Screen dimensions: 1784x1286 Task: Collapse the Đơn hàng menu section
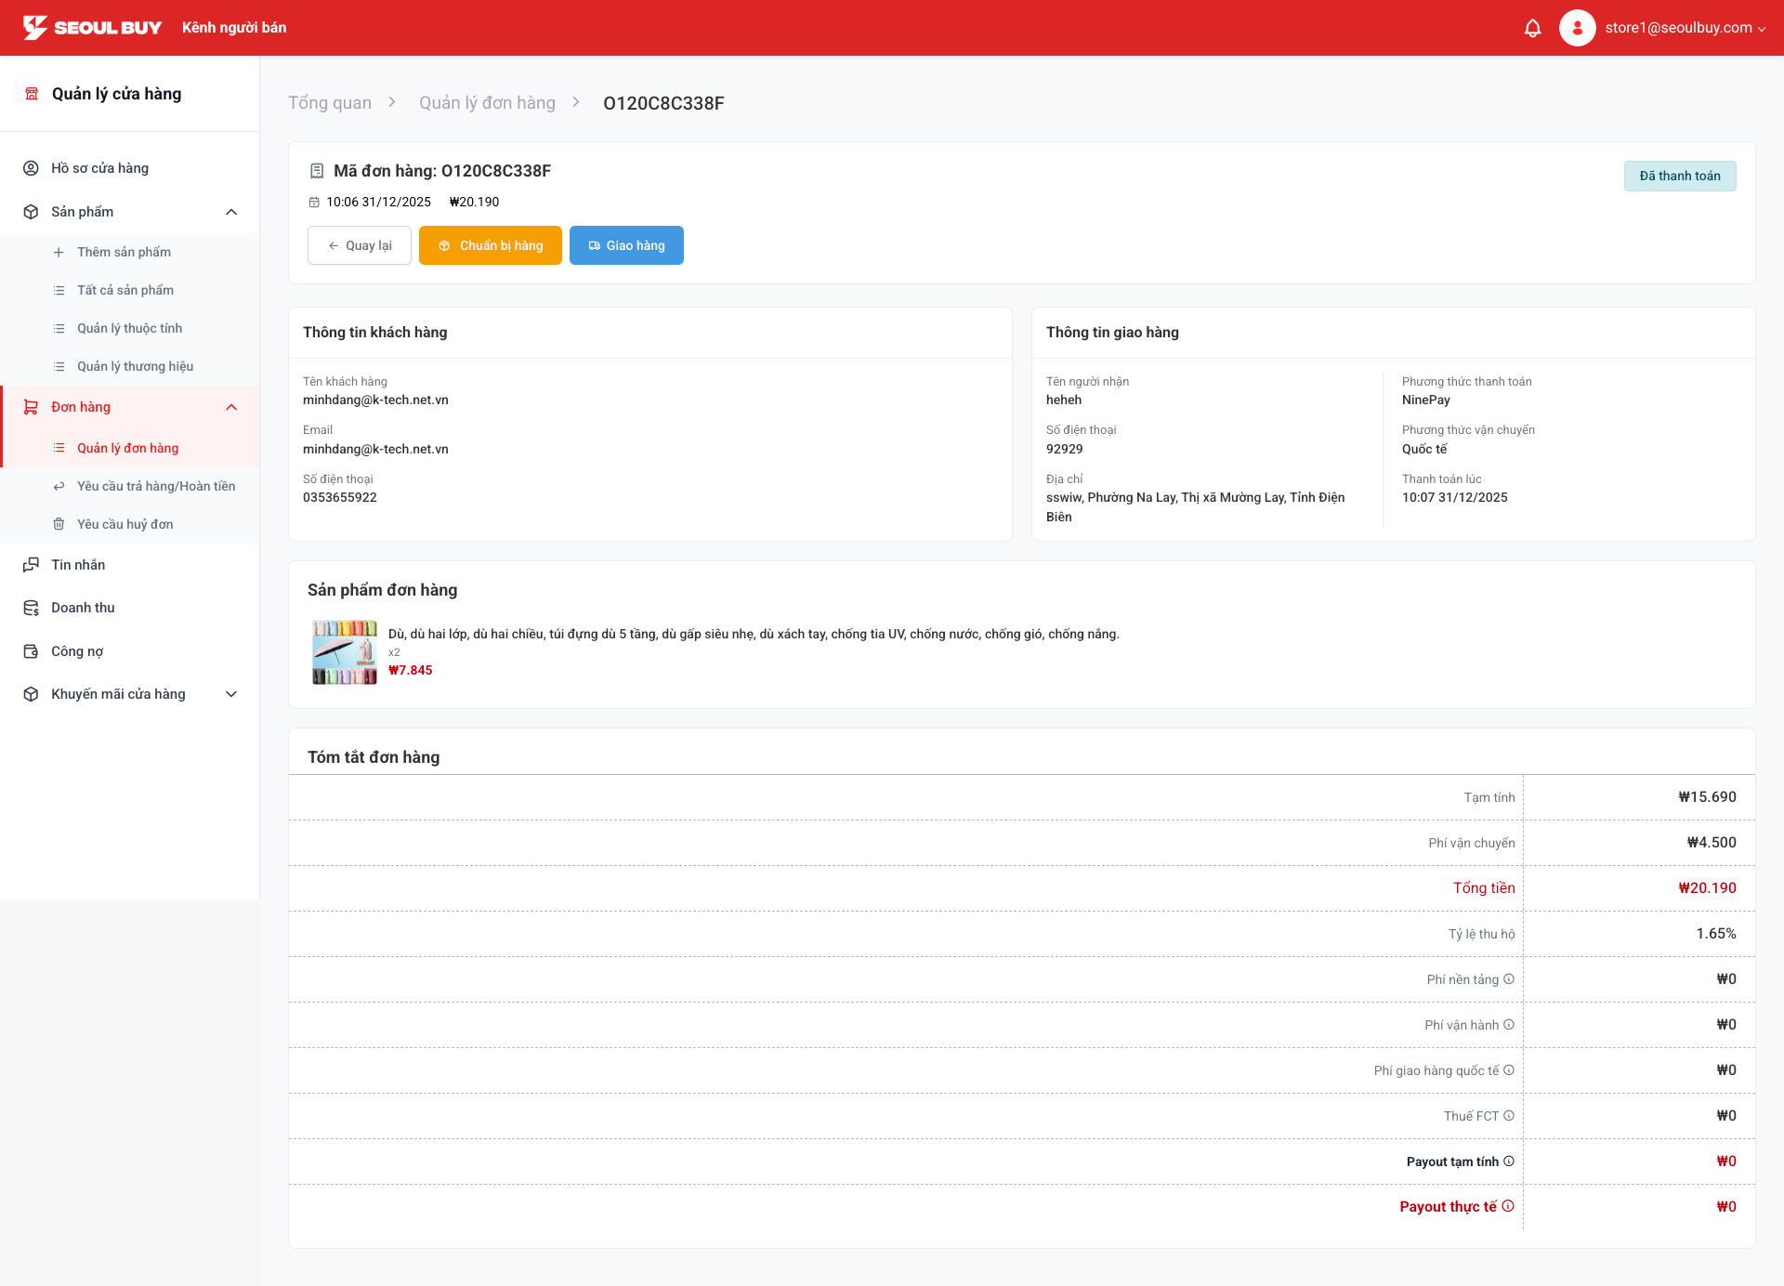click(231, 407)
